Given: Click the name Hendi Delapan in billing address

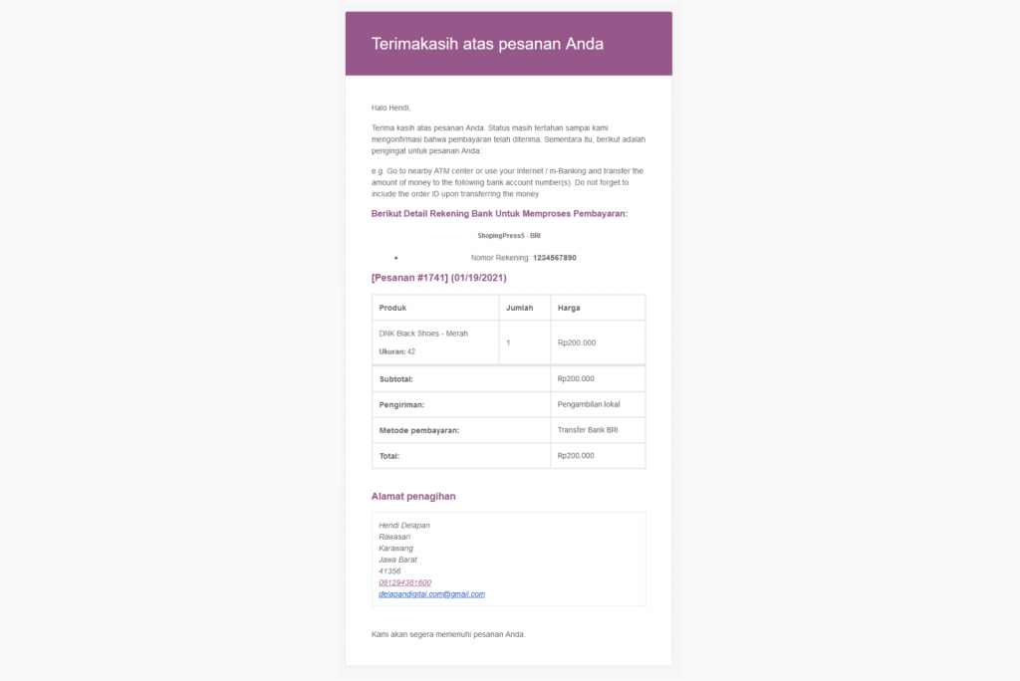Looking at the screenshot, I should point(404,525).
